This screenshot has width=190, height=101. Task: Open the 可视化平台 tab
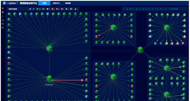(x=56, y=3)
